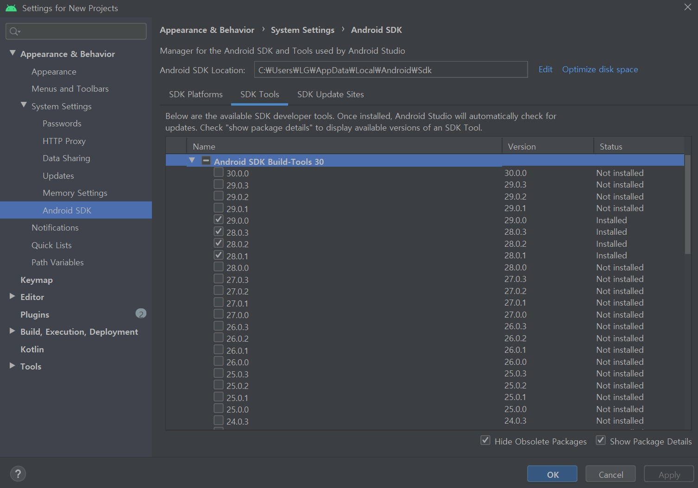Click the Cancel button
Screen dimensions: 698x488
tap(610, 474)
